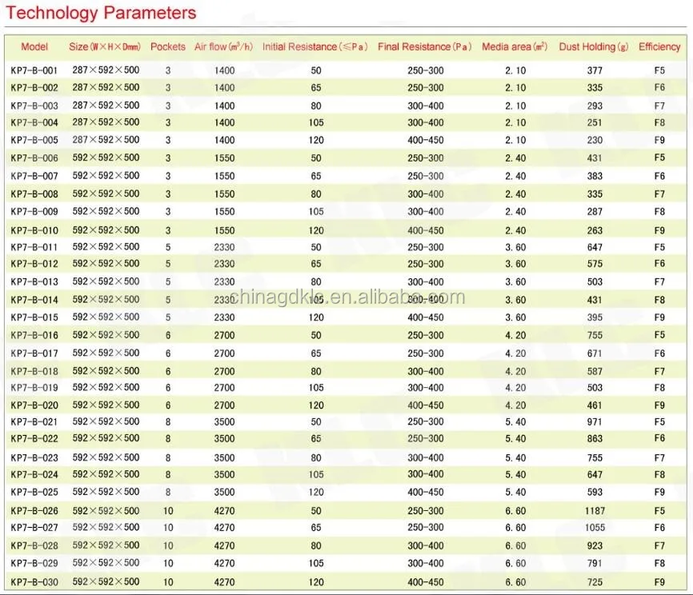Viewport: 693px width, 595px height.
Task: Click model cell KP7-B-016
Action: pyautogui.click(x=34, y=336)
